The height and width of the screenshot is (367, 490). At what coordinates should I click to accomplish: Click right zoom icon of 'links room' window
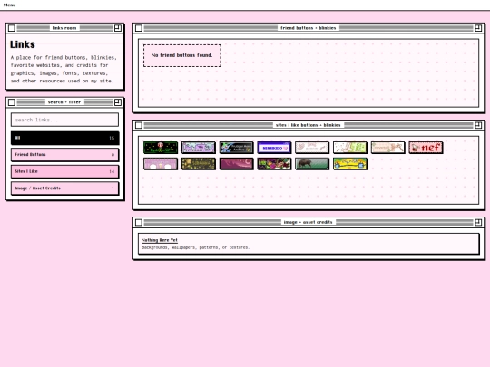pyautogui.click(x=118, y=28)
